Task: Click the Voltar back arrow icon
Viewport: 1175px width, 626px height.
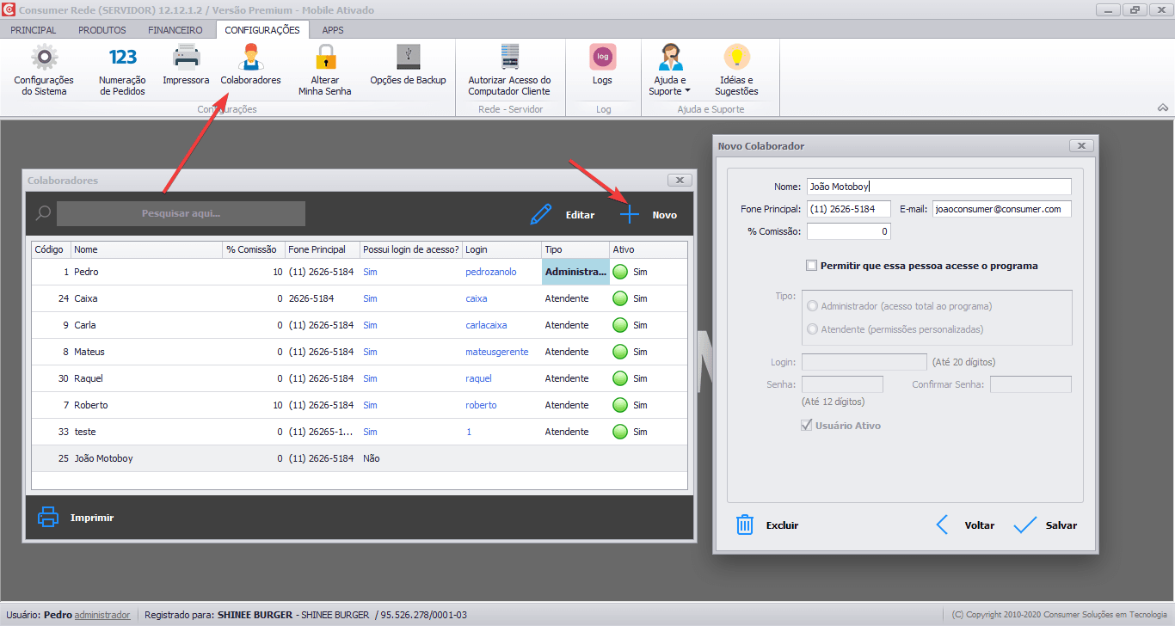Action: pyautogui.click(x=942, y=525)
